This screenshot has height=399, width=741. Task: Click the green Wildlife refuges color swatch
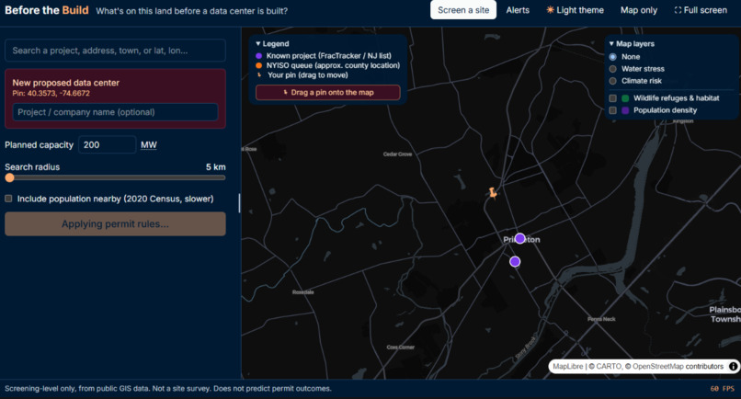click(625, 98)
